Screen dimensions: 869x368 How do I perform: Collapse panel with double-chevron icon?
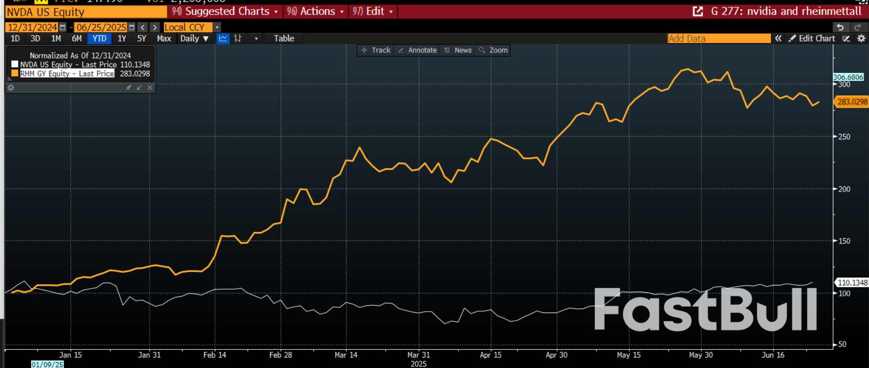(x=778, y=38)
